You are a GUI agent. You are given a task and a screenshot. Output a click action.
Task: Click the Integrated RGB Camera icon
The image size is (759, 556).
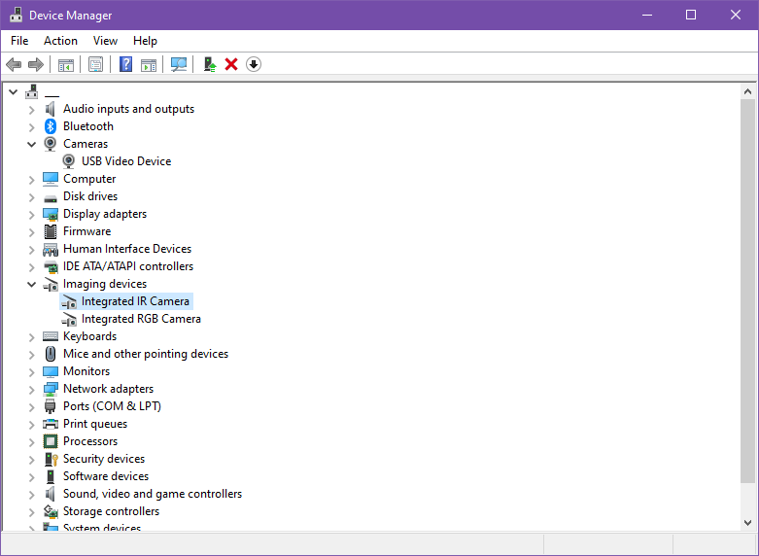[x=69, y=319]
